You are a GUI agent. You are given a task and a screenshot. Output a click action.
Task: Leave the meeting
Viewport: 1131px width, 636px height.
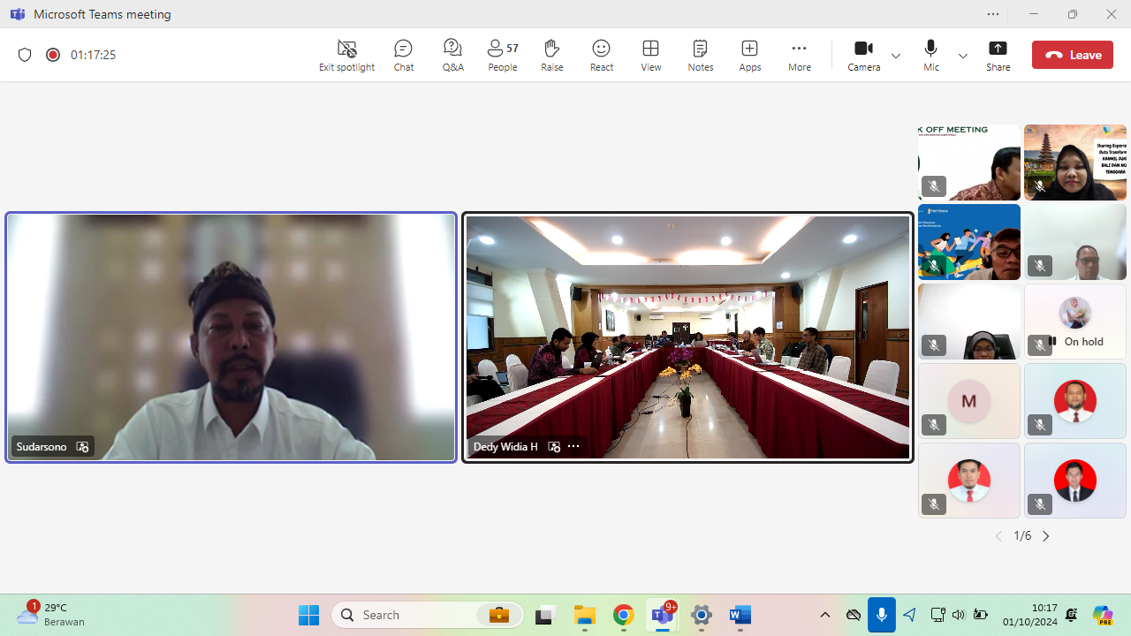pyautogui.click(x=1072, y=55)
